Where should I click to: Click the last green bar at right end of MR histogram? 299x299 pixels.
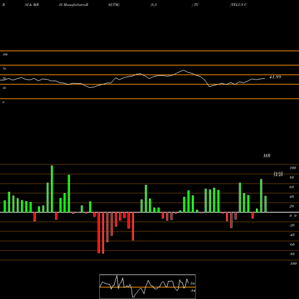pos(266,204)
